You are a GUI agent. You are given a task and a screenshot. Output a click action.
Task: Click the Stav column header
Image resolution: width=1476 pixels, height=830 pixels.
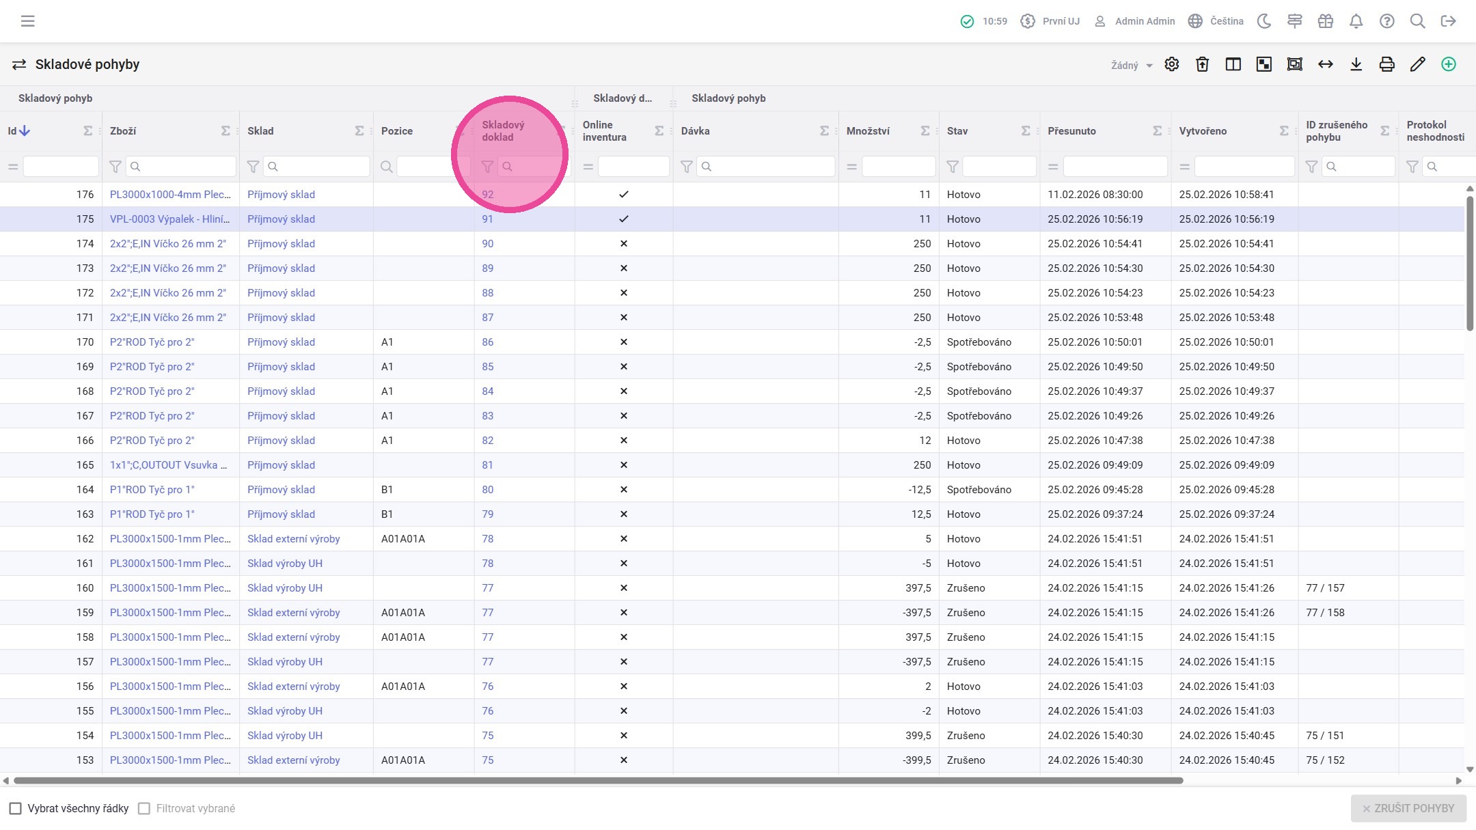click(x=957, y=131)
